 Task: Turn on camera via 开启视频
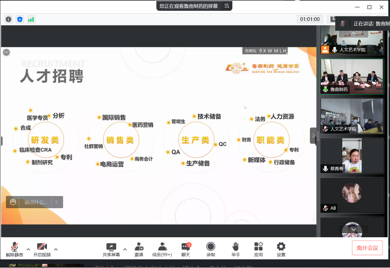pyautogui.click(x=42, y=249)
